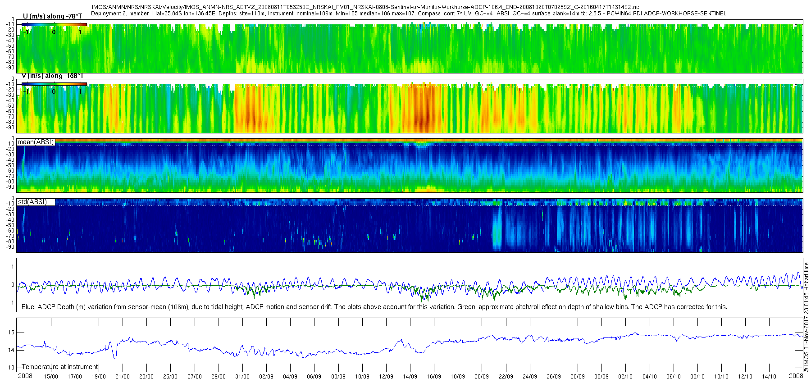Click the '15' tick on temperature axis
Screen dimensions: 811x383
[x=11, y=333]
